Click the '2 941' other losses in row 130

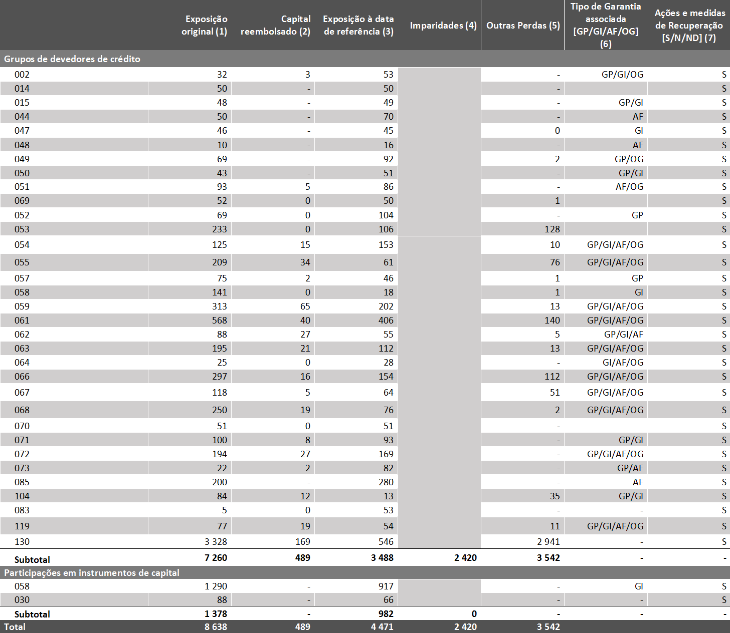tap(549, 542)
